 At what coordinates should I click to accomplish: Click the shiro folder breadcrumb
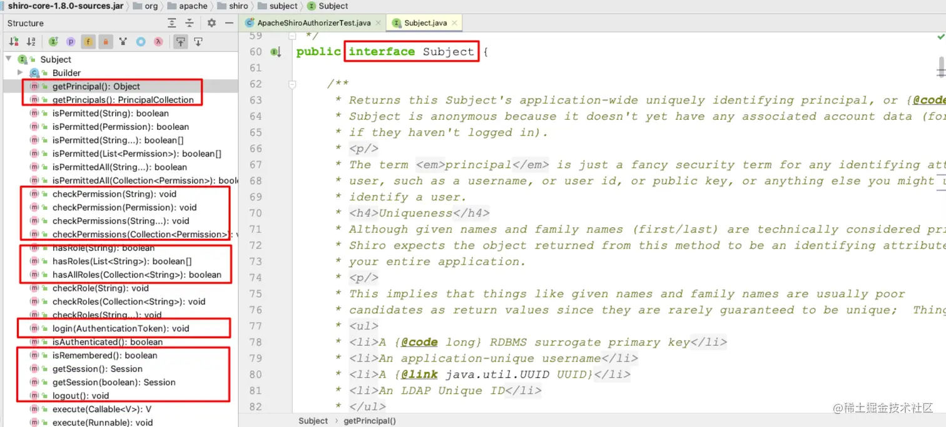click(232, 6)
